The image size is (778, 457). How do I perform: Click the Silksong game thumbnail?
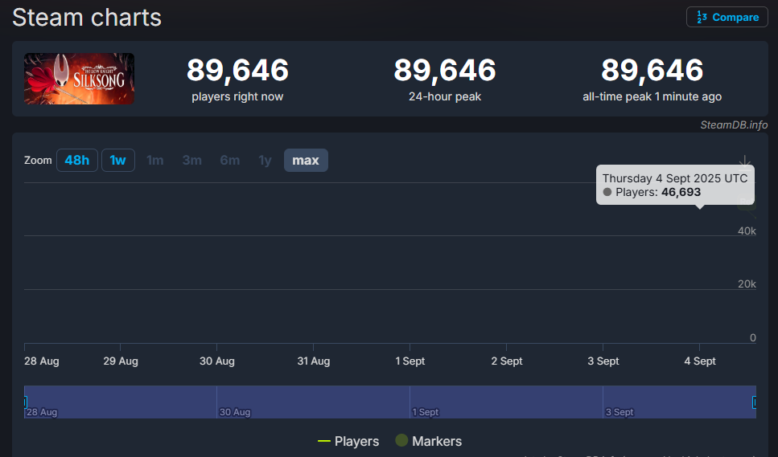click(x=80, y=79)
